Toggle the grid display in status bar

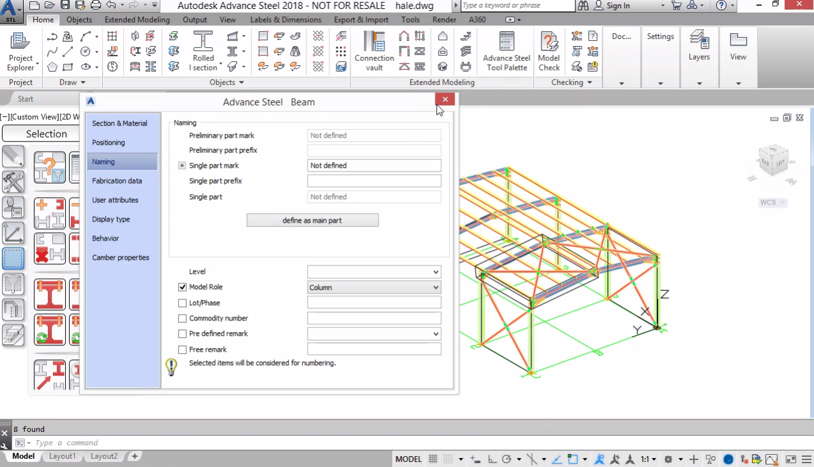pyautogui.click(x=433, y=459)
